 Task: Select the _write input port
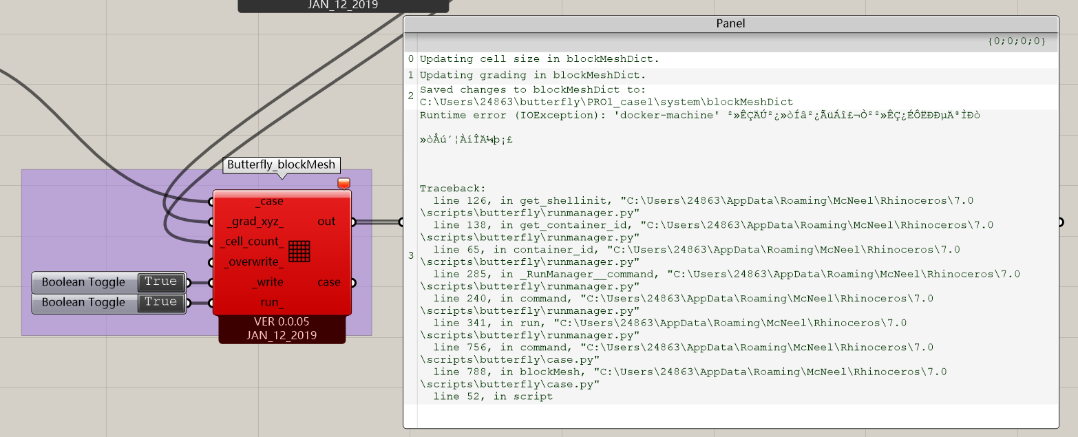(x=210, y=282)
